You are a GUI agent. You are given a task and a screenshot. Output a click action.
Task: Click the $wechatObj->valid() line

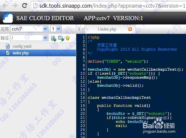pyautogui.click(x=120, y=85)
